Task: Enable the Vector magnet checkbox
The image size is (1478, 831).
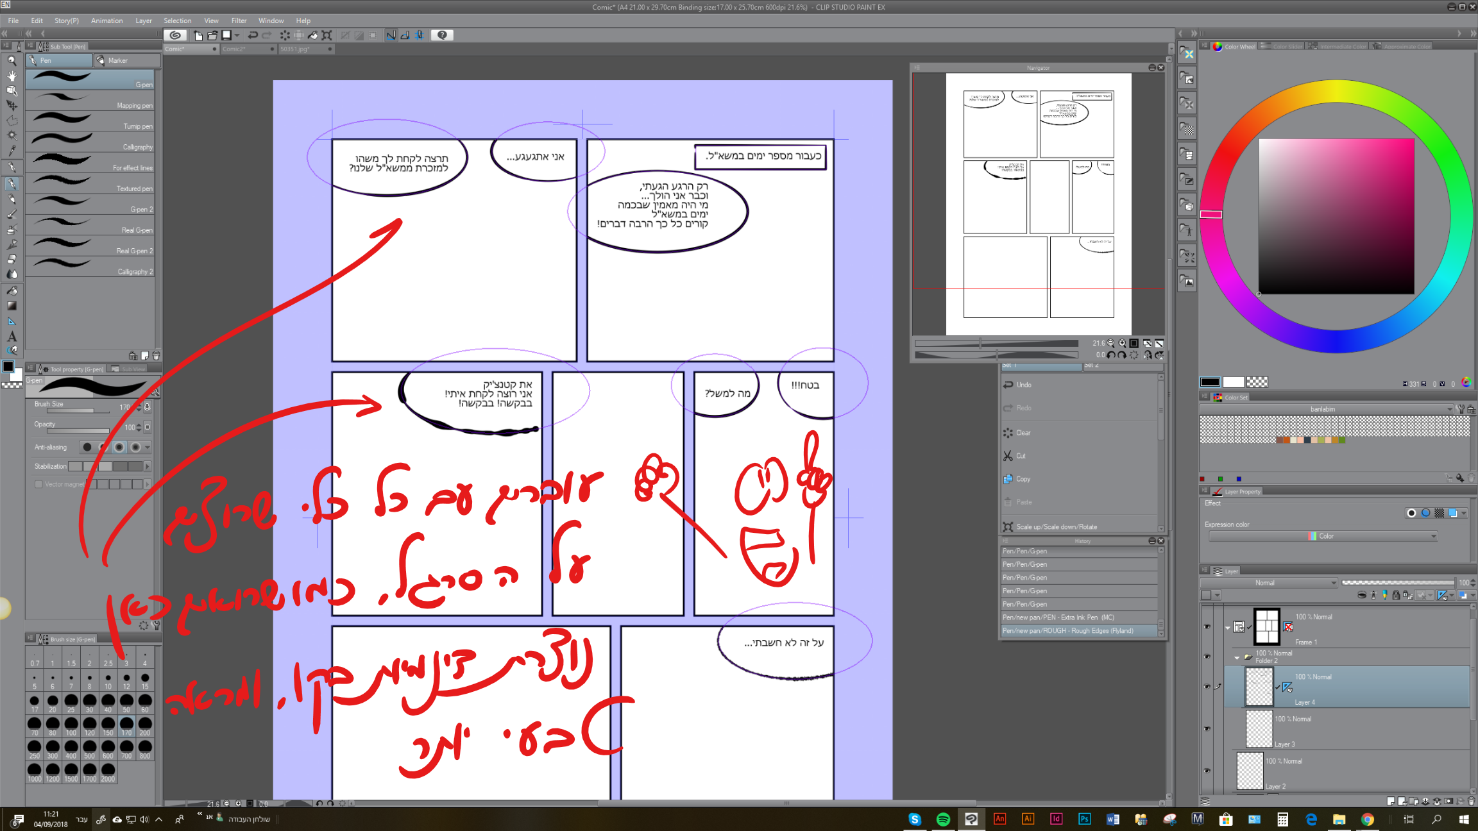Action: (38, 484)
